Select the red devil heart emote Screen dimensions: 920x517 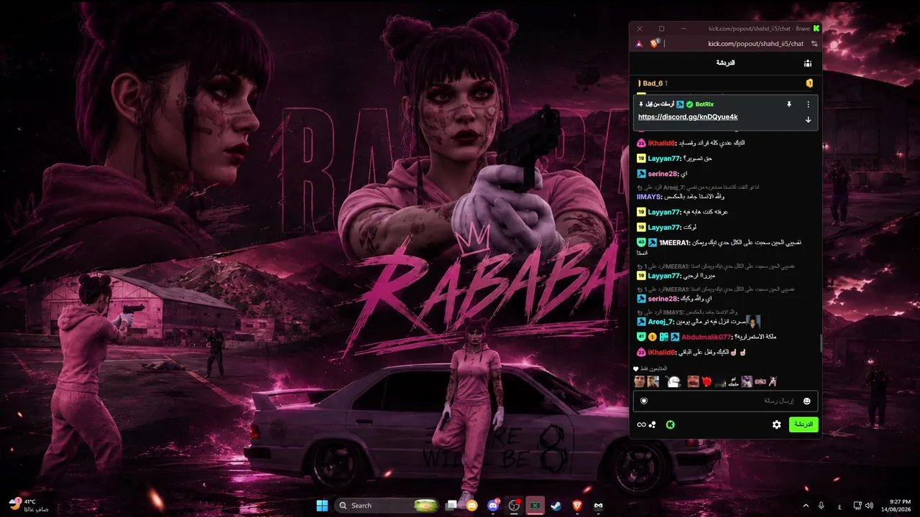pyautogui.click(x=707, y=381)
